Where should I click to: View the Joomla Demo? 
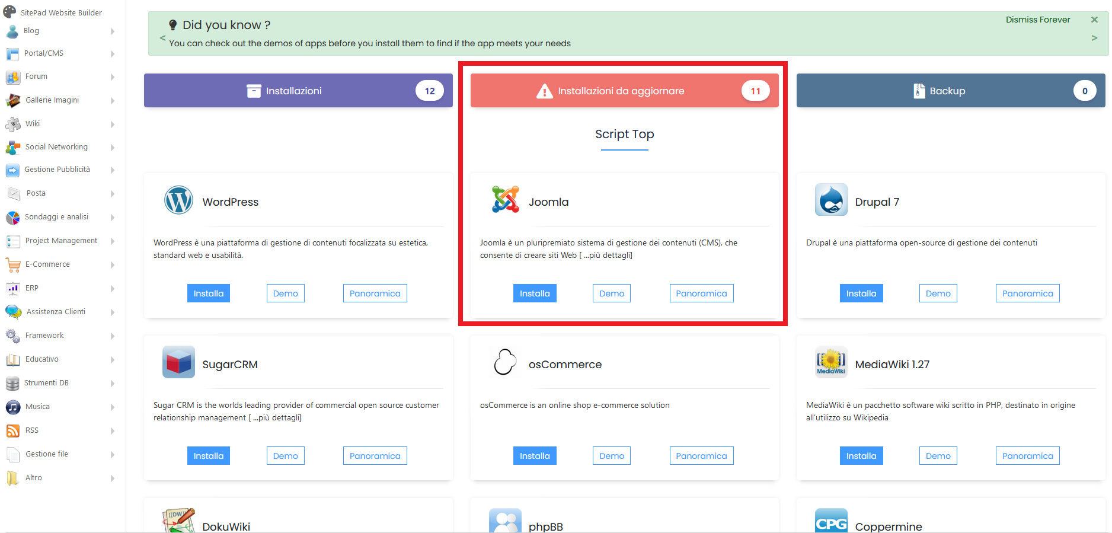click(612, 293)
